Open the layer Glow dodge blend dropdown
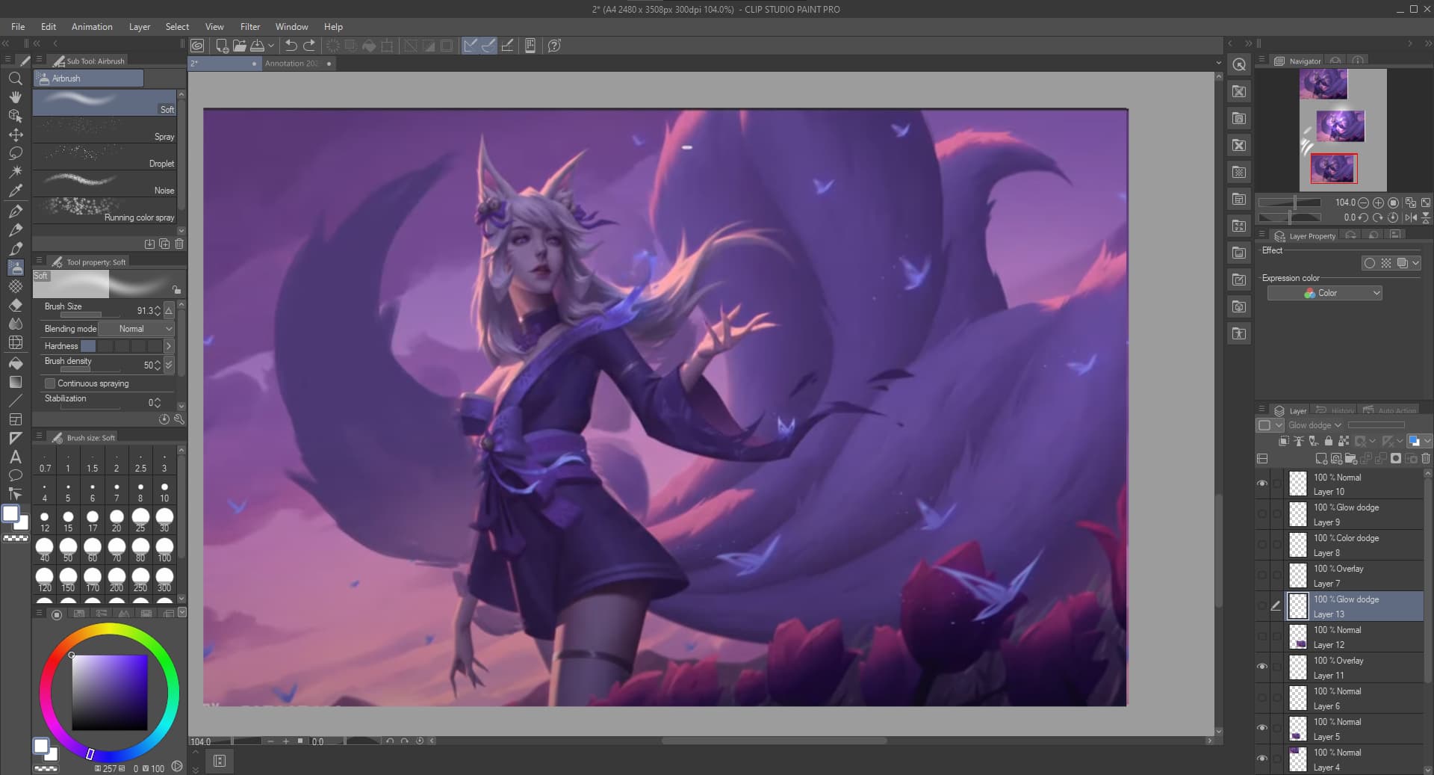The image size is (1434, 775). click(x=1314, y=425)
